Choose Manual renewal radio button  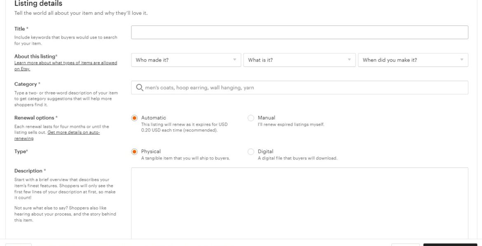(x=251, y=118)
